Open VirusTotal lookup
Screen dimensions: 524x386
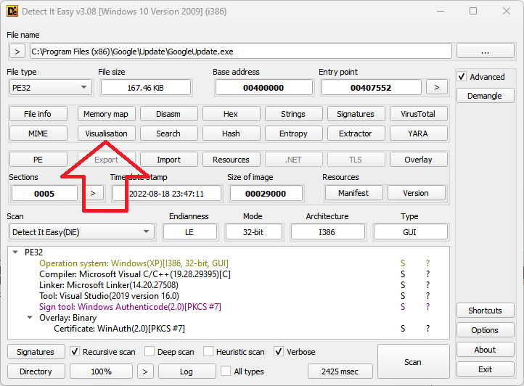[x=418, y=114]
